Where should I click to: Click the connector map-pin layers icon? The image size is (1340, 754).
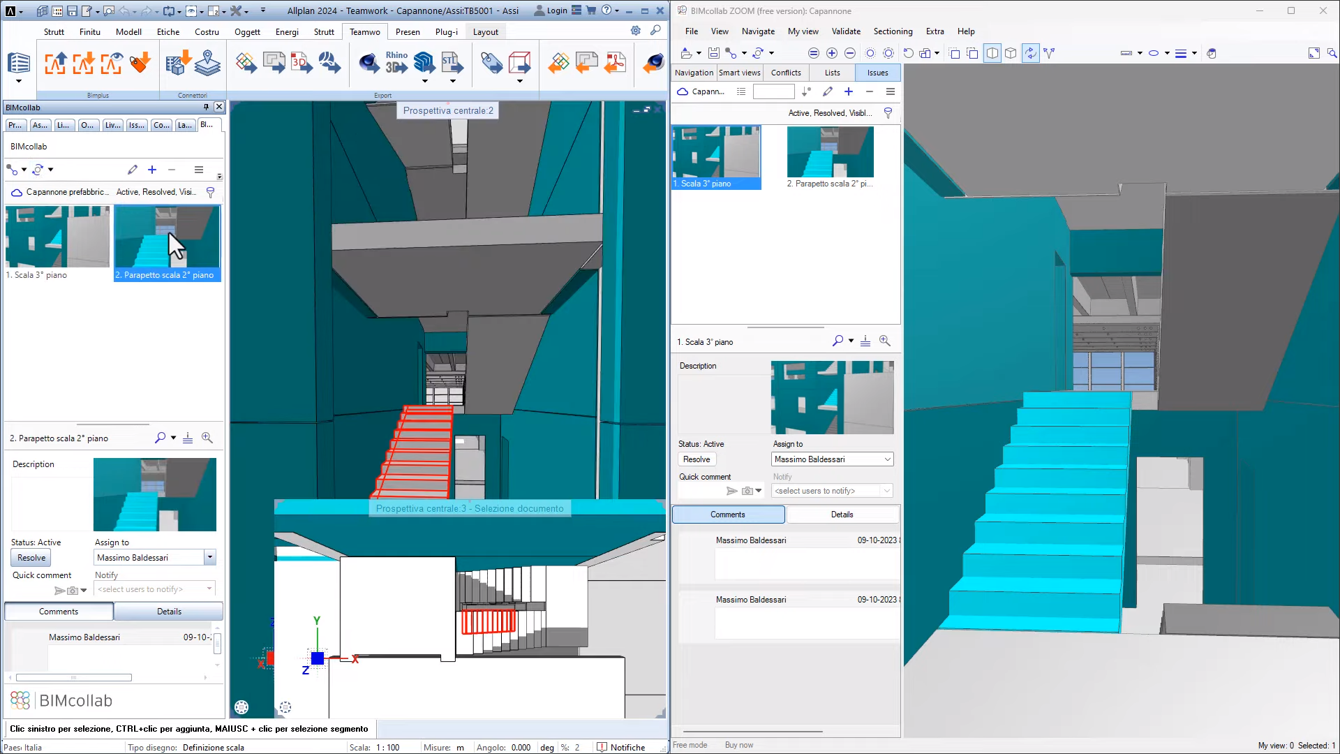207,62
